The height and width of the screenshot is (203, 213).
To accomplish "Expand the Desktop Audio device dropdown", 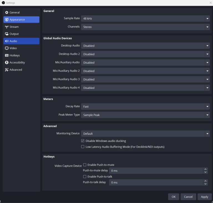I will [x=145, y=46].
